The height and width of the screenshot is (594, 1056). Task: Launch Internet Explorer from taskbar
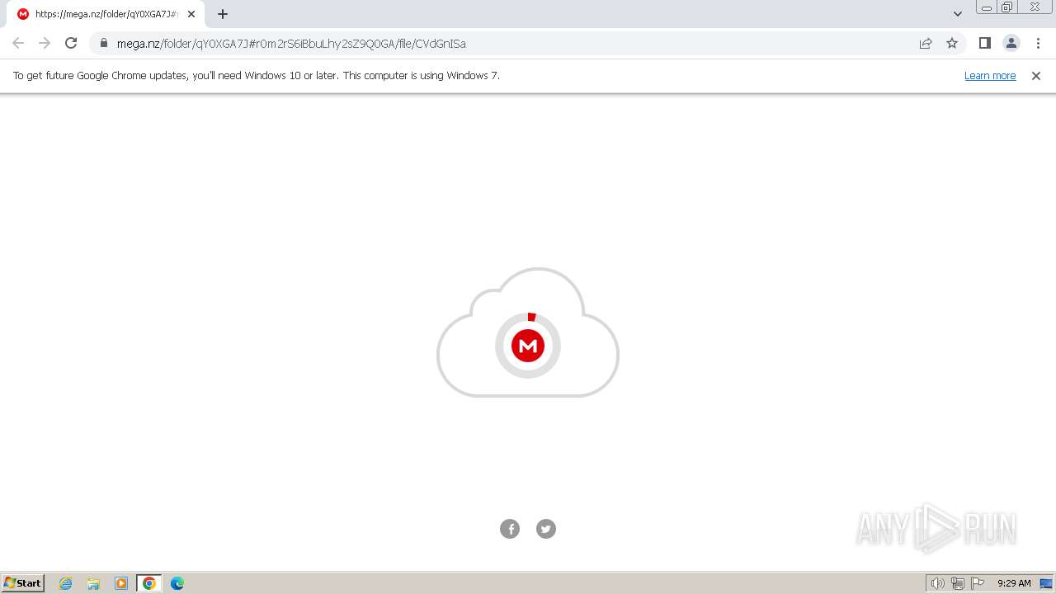coord(66,583)
